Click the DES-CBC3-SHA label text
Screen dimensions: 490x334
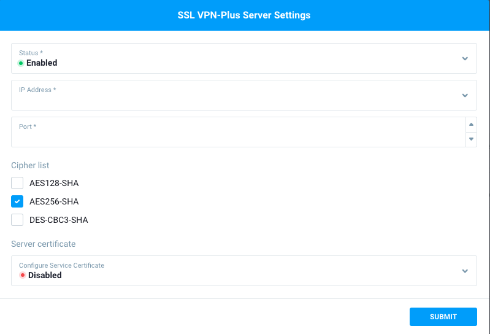coord(59,220)
